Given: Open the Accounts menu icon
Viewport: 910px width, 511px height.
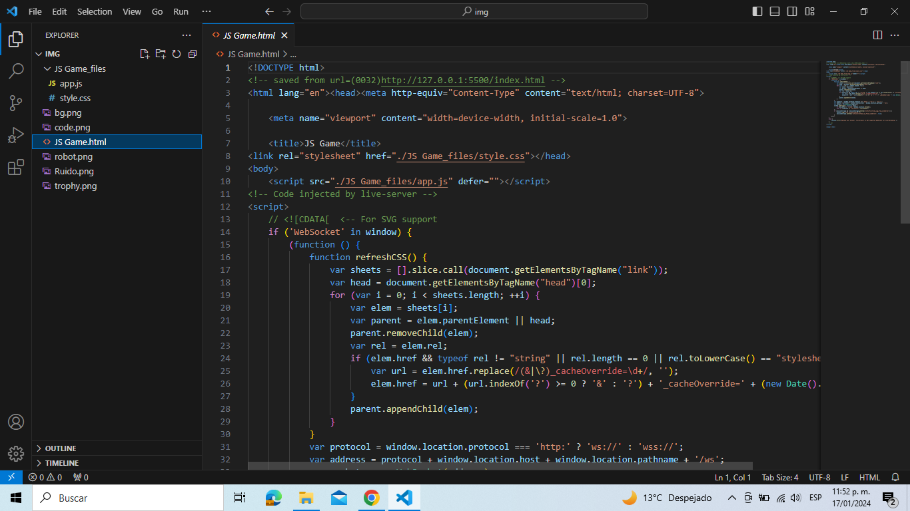Looking at the screenshot, I should [x=16, y=422].
